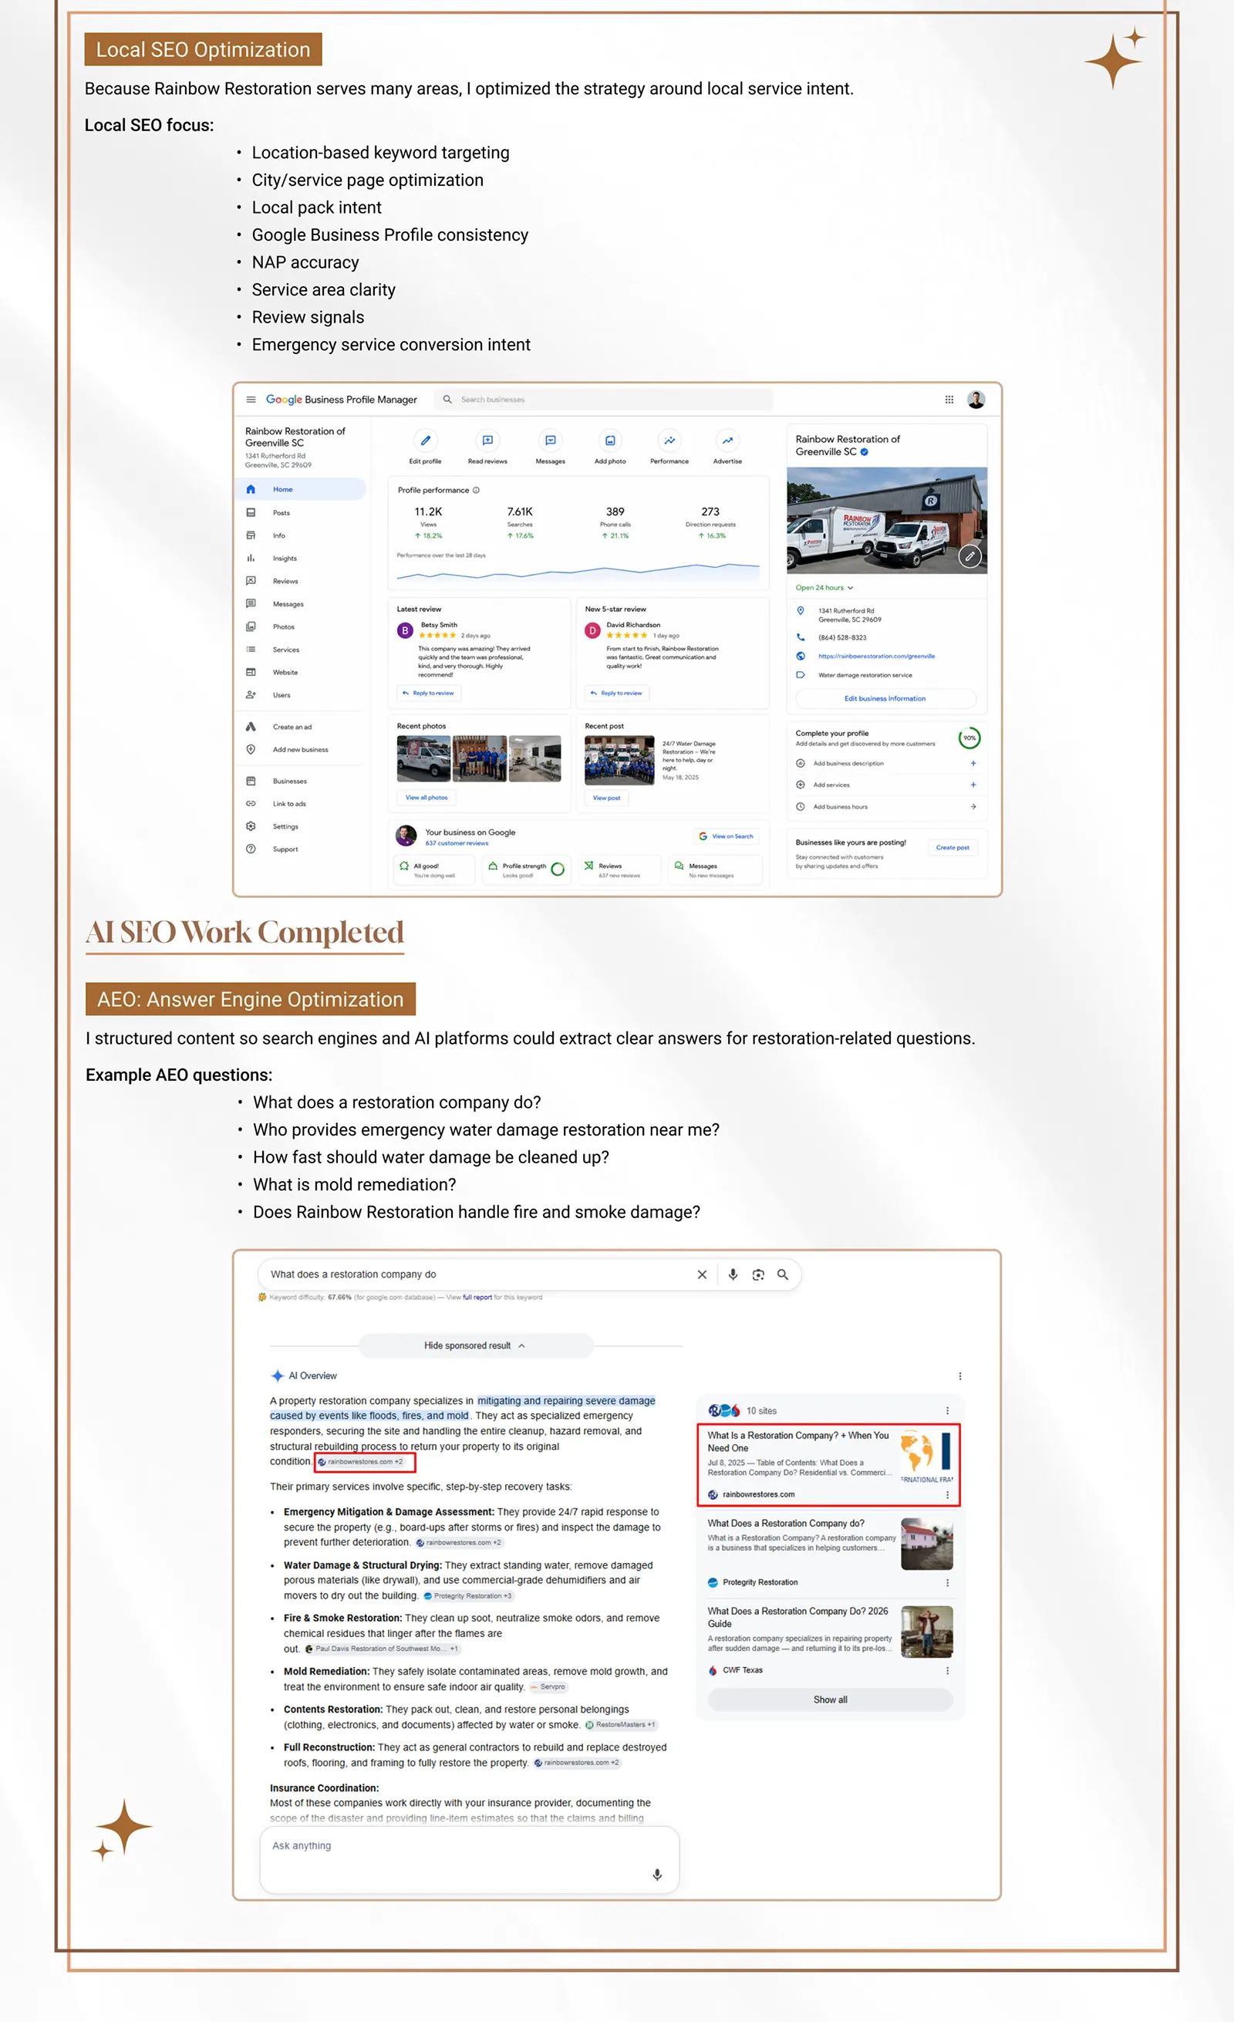Open three-dot menu for CWF Texas result
Screen dimensions: 1234x2022
(x=948, y=1670)
